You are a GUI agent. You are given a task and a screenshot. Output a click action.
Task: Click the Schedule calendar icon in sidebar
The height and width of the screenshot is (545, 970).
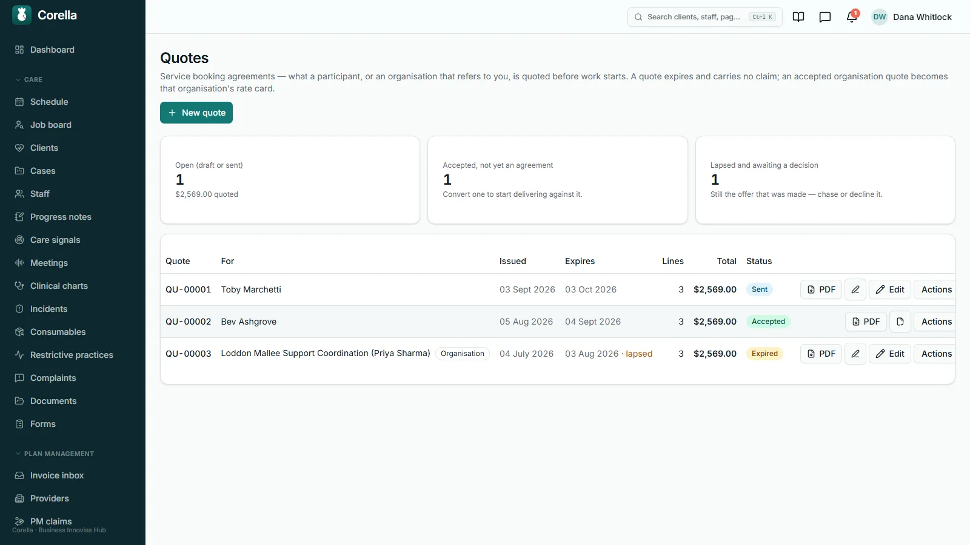click(19, 102)
